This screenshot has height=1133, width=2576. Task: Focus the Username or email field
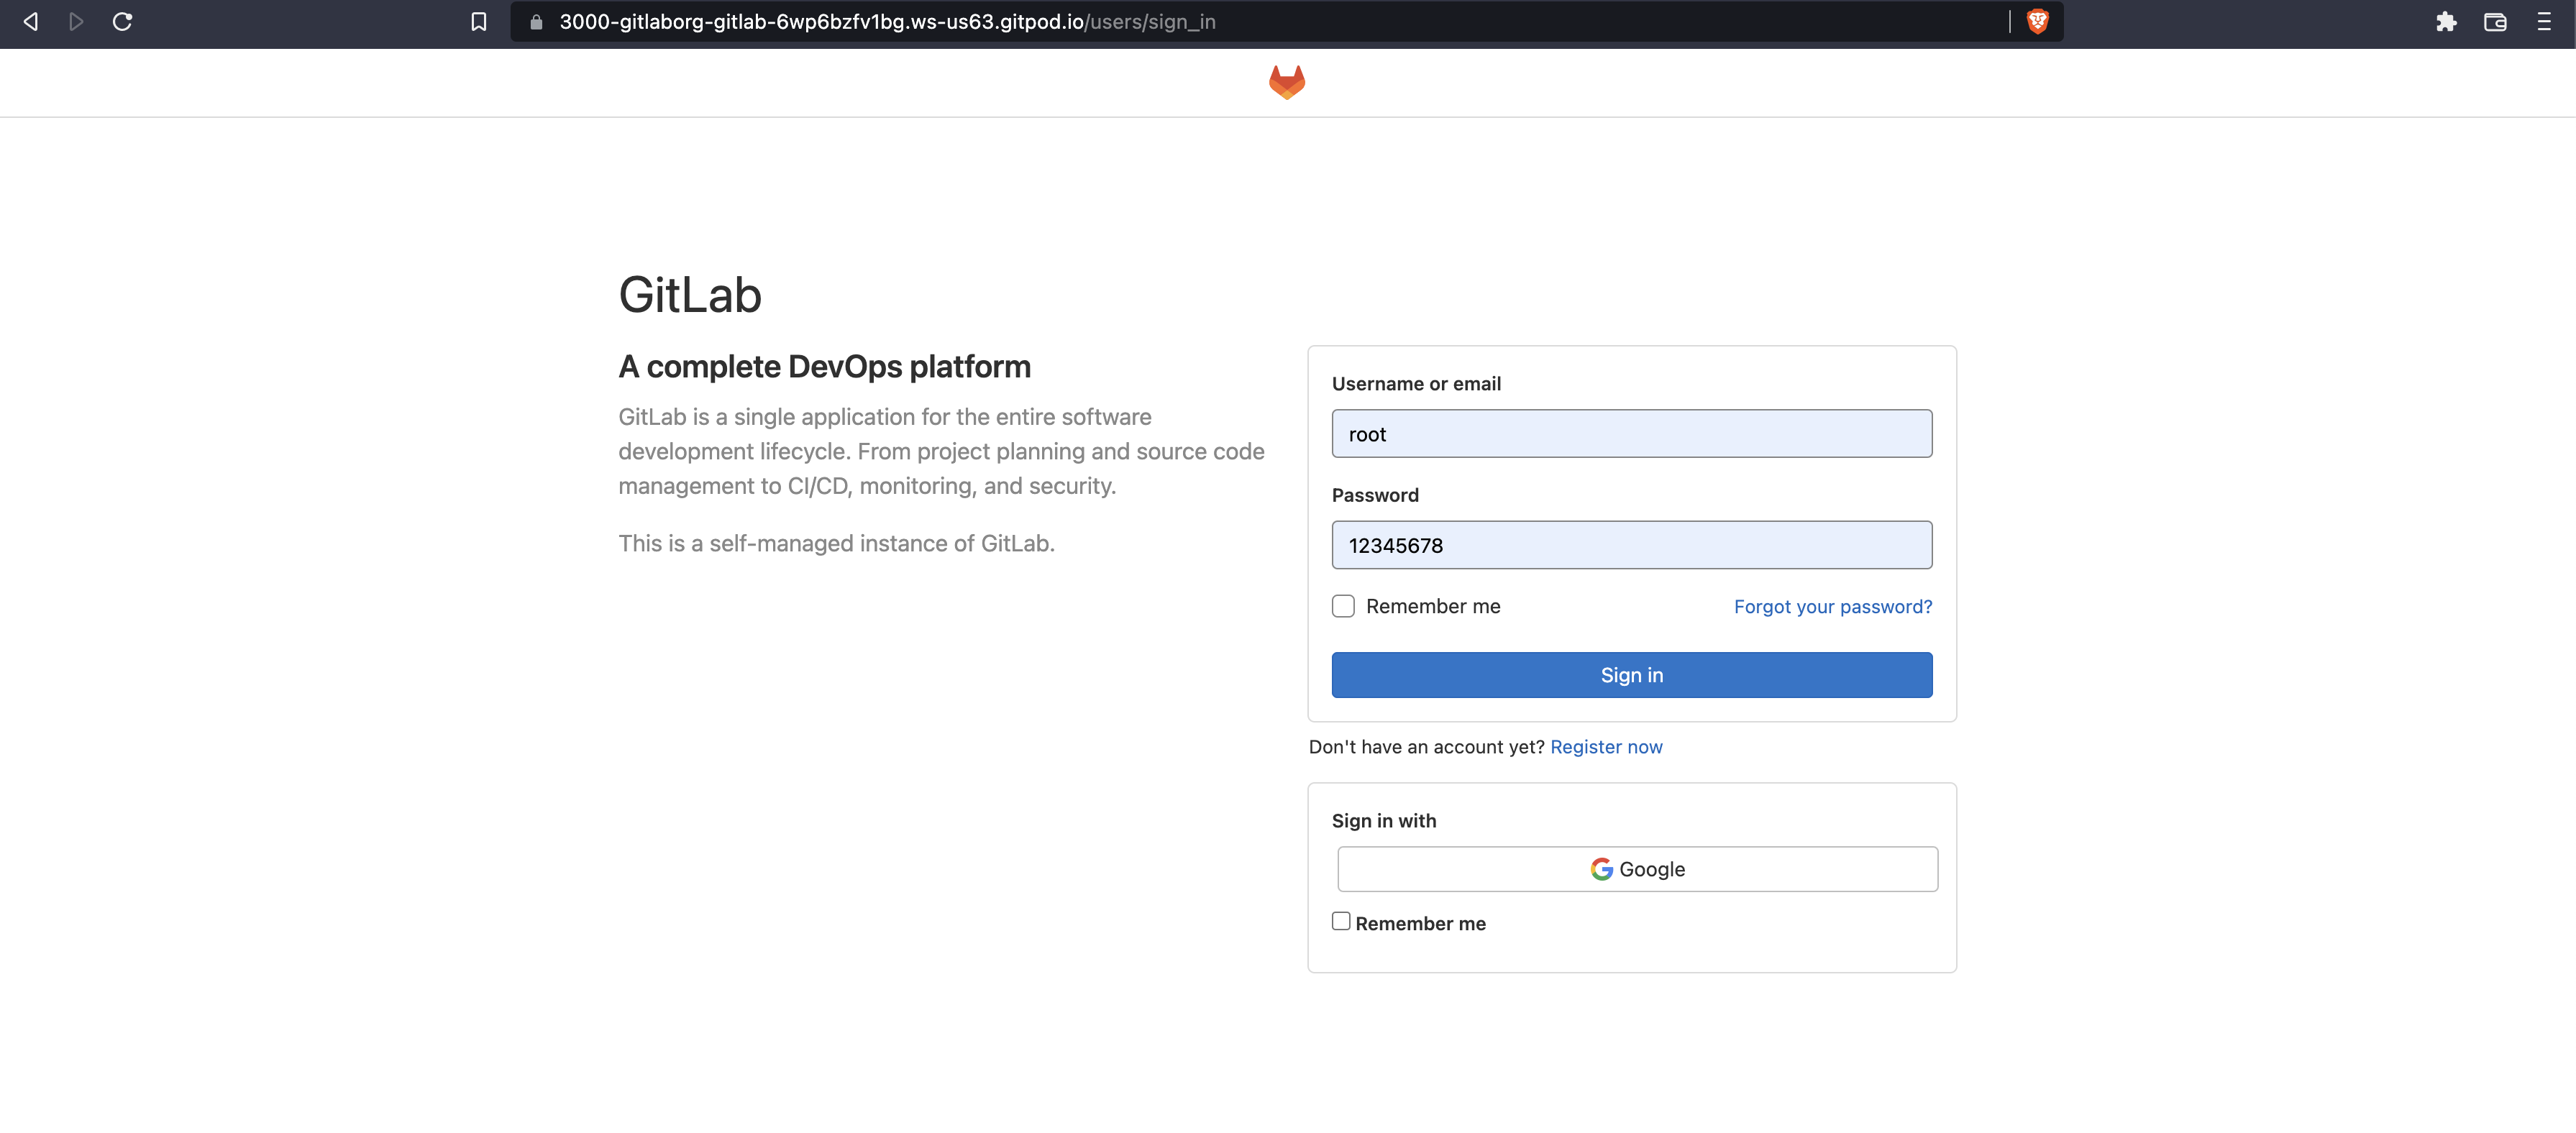[x=1631, y=434]
